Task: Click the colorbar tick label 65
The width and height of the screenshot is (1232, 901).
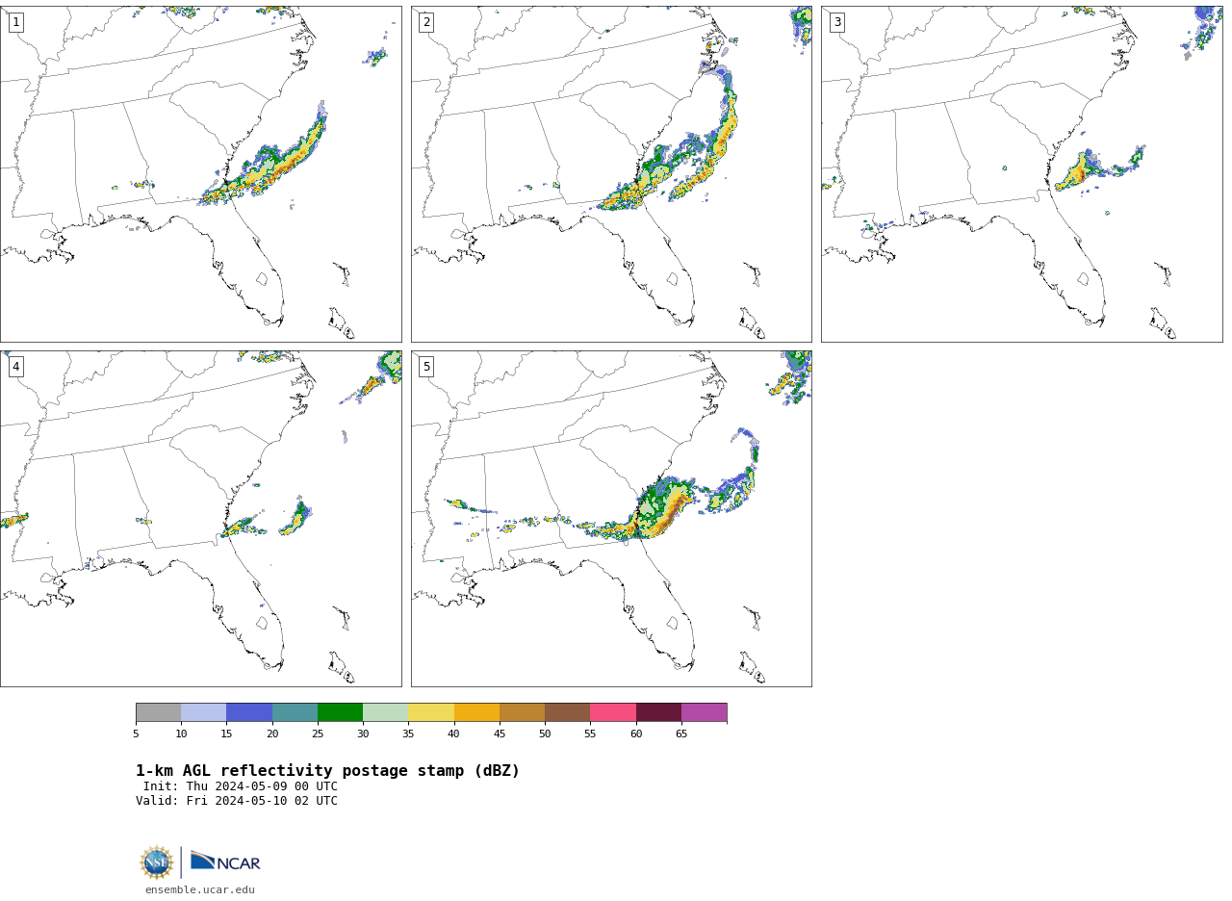Action: point(681,734)
